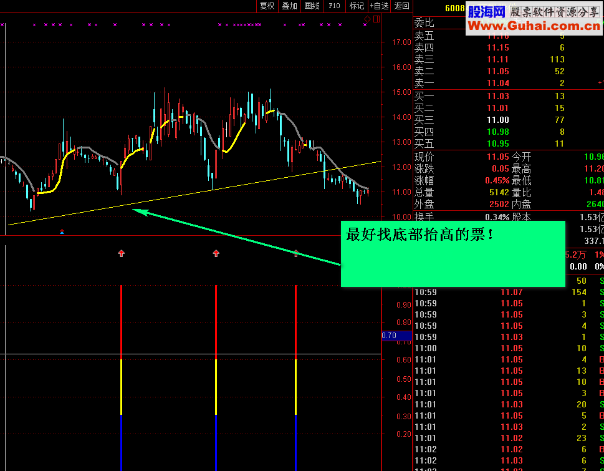The width and height of the screenshot is (604, 471).
Task: Select the 买一 bid row
Action: tap(509, 96)
